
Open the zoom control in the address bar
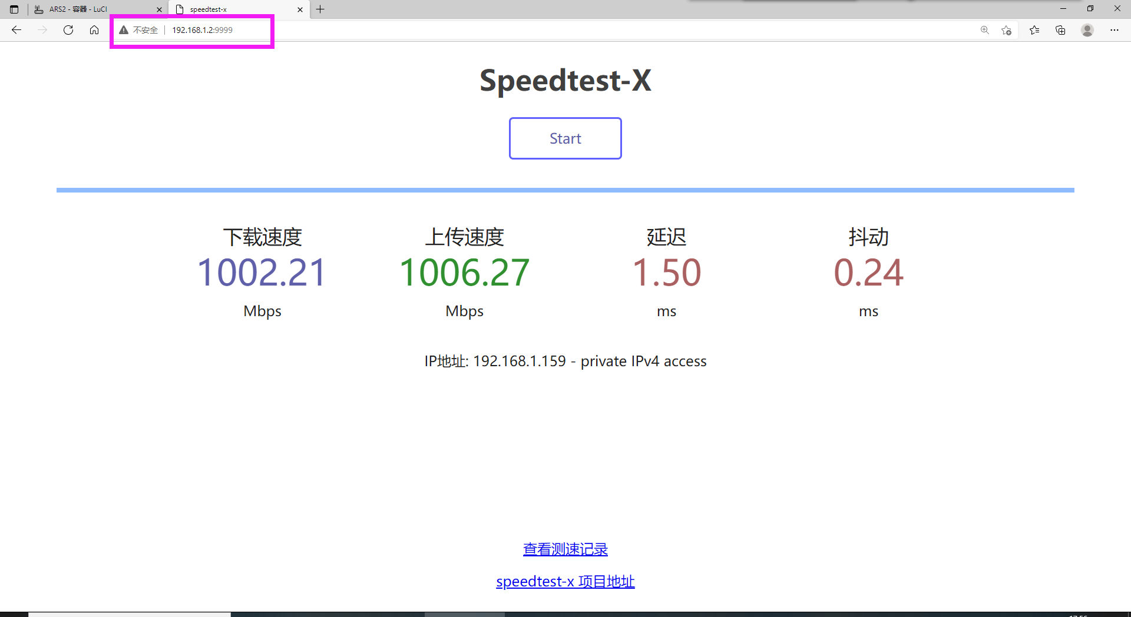coord(985,30)
